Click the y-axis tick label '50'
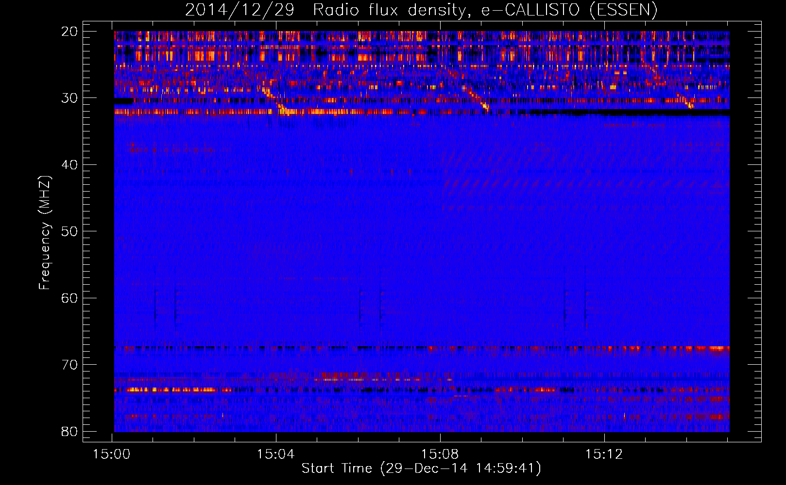The height and width of the screenshot is (485, 786). [x=69, y=231]
